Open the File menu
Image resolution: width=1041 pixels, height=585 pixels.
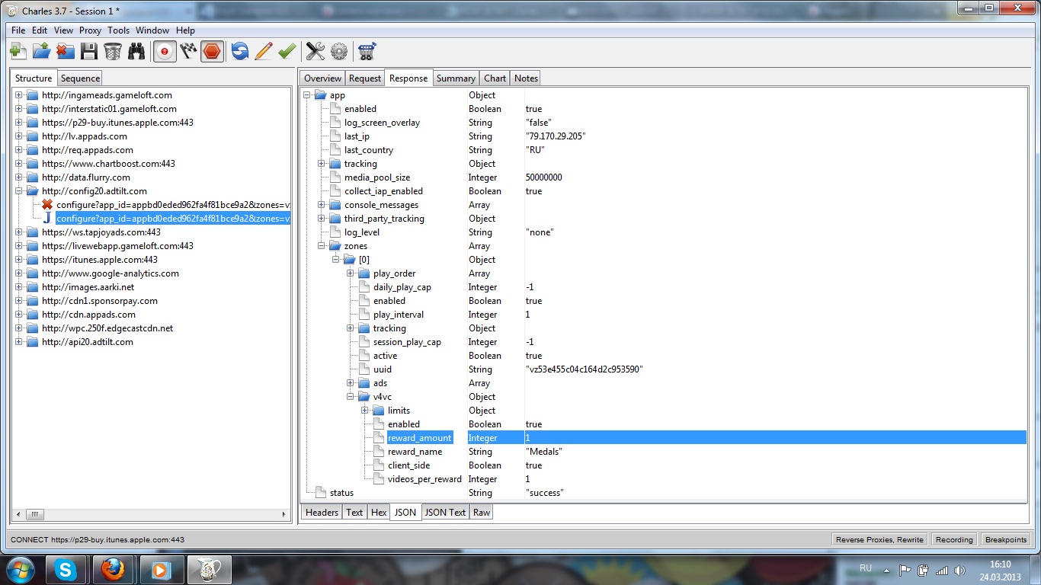(x=18, y=30)
